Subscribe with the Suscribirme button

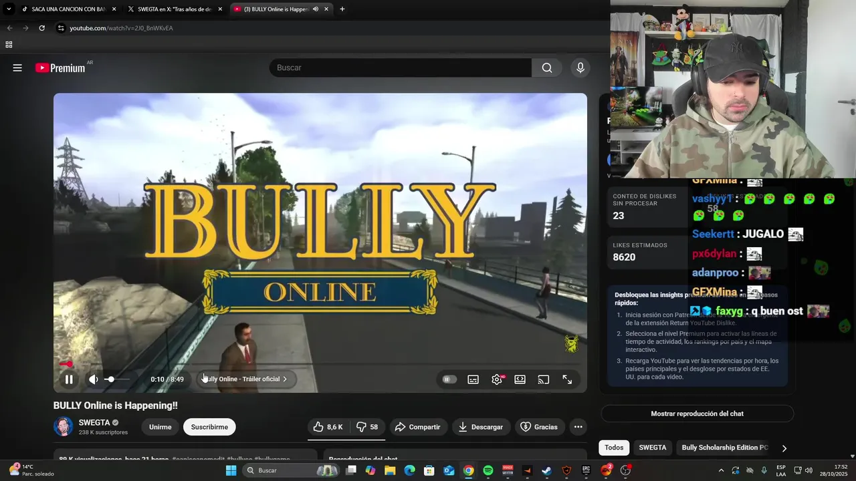pyautogui.click(x=209, y=427)
